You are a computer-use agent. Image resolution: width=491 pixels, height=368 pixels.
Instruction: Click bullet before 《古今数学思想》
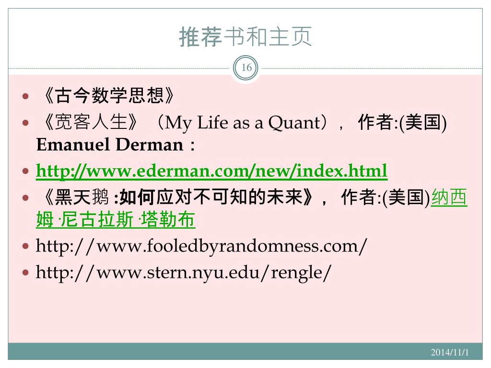click(26, 96)
